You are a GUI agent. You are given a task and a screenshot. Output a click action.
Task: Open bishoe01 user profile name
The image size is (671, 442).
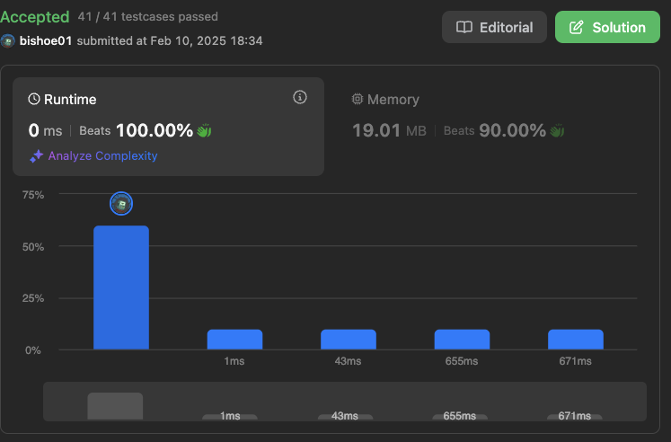[x=46, y=40]
